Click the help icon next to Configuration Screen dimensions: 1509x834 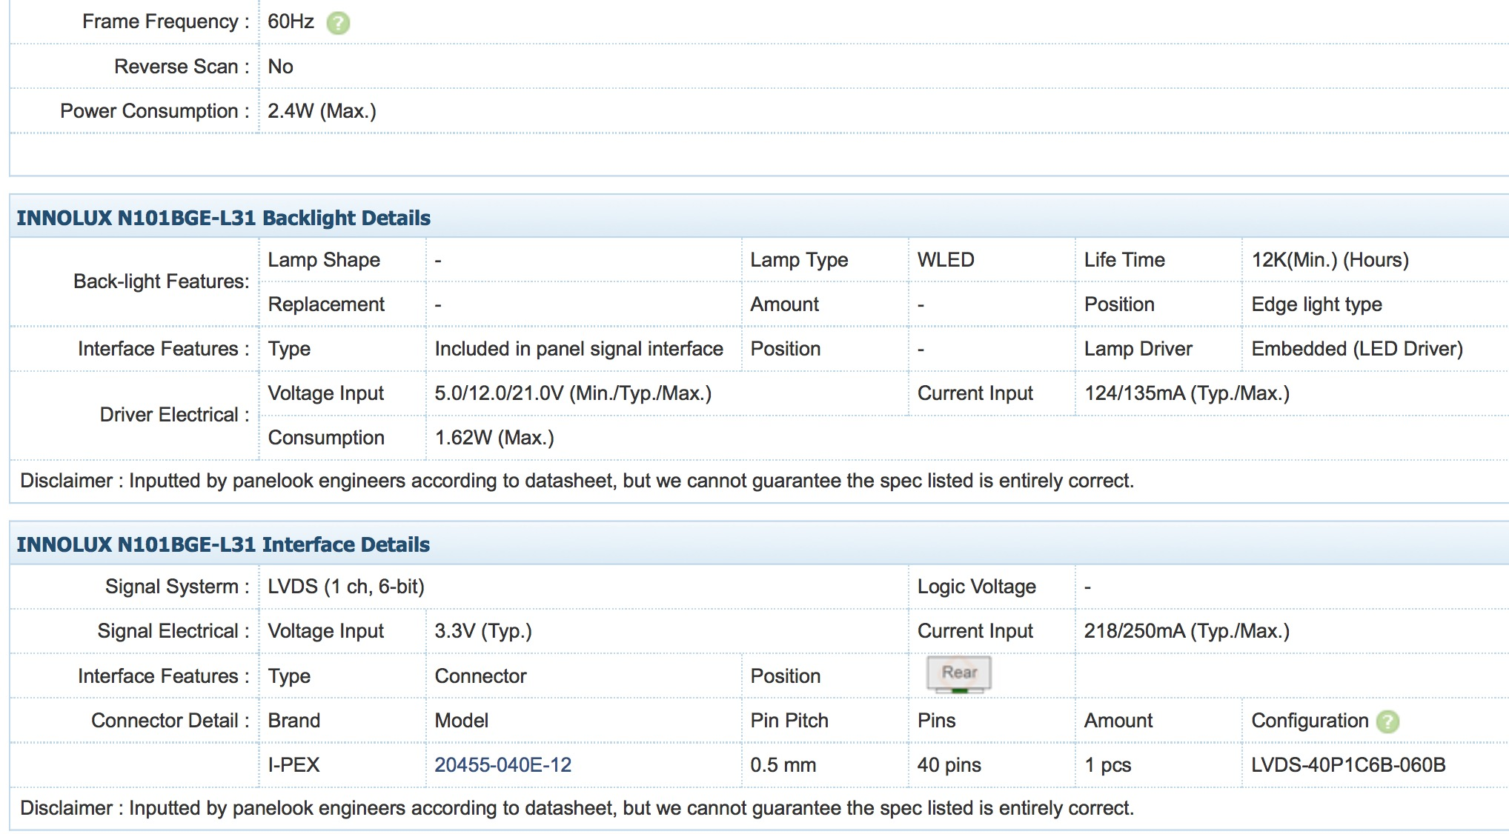pyautogui.click(x=1387, y=721)
